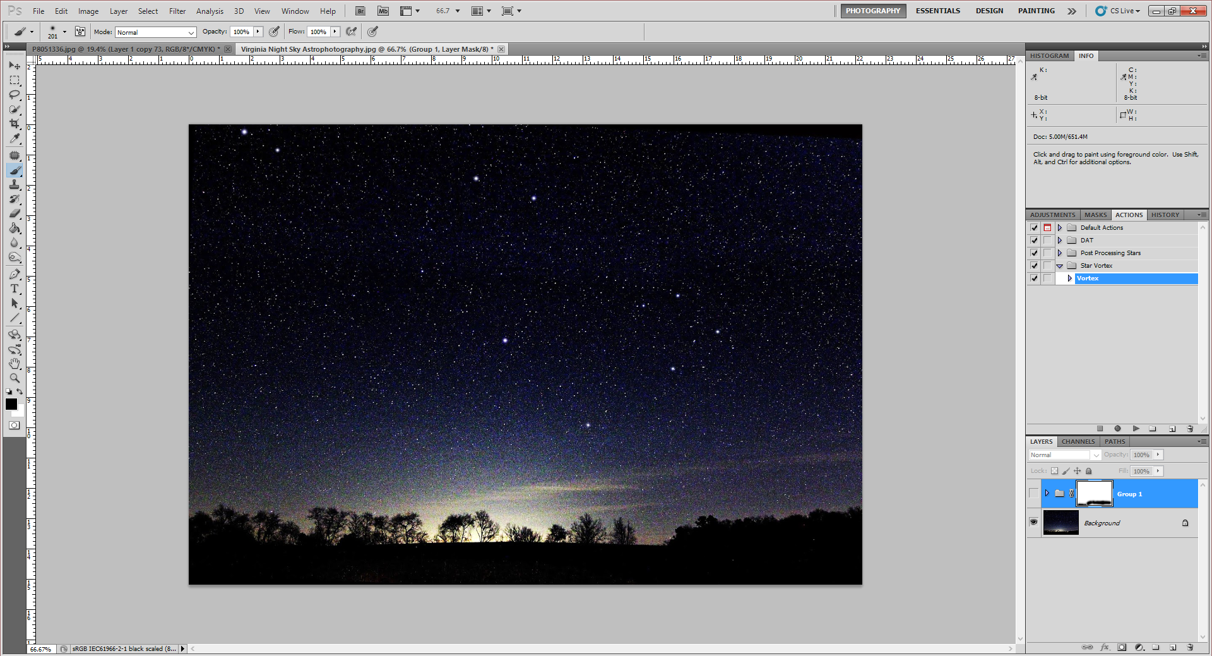Switch to the Histogram tab
The height and width of the screenshot is (656, 1212).
point(1049,56)
